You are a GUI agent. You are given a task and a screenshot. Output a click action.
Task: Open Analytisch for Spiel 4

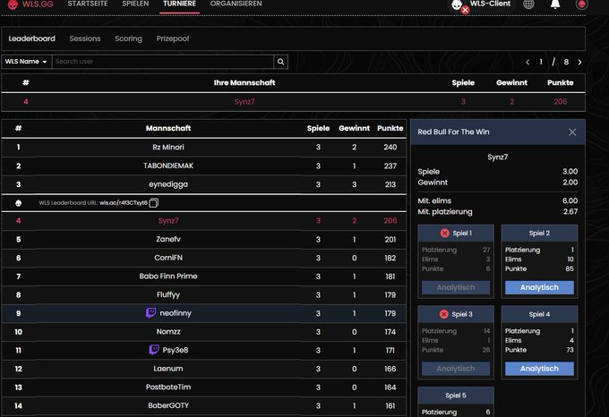pyautogui.click(x=539, y=369)
